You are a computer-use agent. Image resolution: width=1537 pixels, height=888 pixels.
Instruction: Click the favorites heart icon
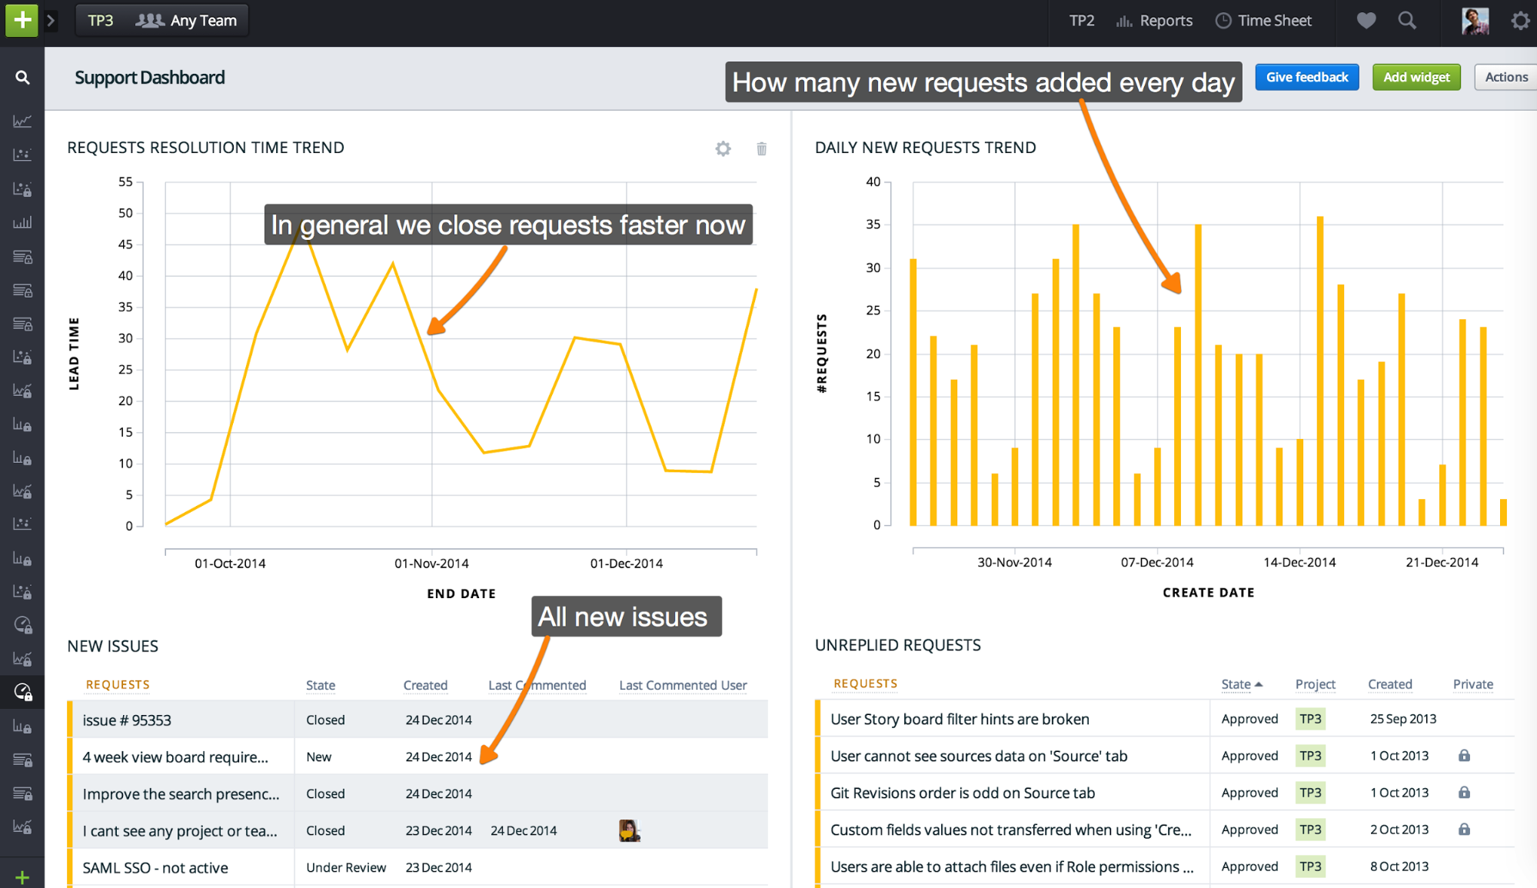(x=1366, y=20)
